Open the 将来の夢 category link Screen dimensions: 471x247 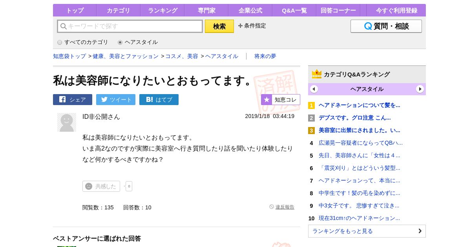coord(265,56)
